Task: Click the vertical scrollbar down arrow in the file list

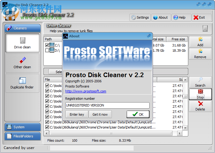Action: (185, 128)
